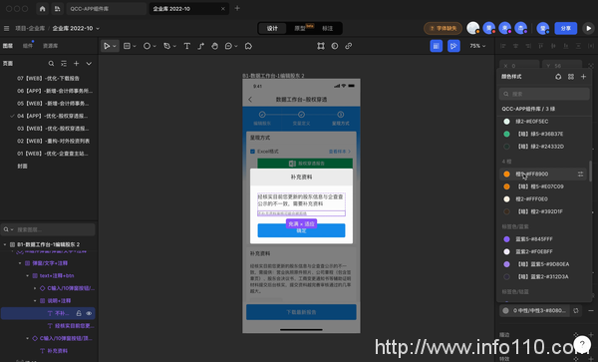Click the mask contrast icon in center toolbar

click(335, 46)
